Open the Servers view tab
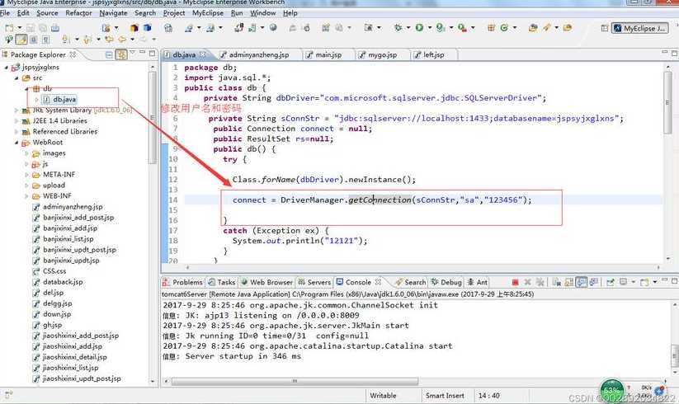Image resolution: width=679 pixels, height=404 pixels. [x=315, y=283]
